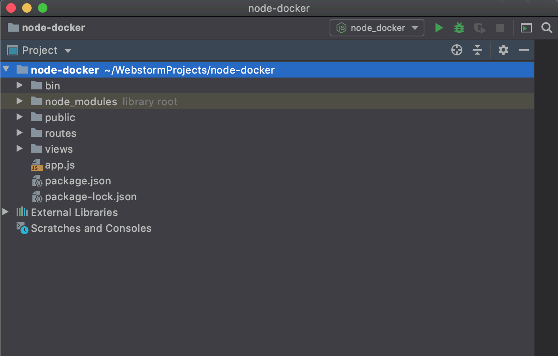Hide the Project panel with the minimize bar
This screenshot has width=558, height=356.
coord(524,50)
